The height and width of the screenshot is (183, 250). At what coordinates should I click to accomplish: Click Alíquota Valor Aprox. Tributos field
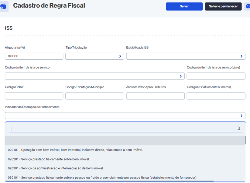(x=155, y=96)
